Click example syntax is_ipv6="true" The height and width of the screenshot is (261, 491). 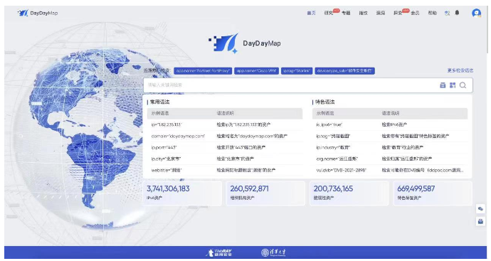tap(329, 124)
